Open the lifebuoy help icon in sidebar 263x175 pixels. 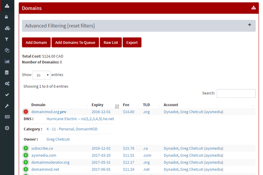coord(7,128)
